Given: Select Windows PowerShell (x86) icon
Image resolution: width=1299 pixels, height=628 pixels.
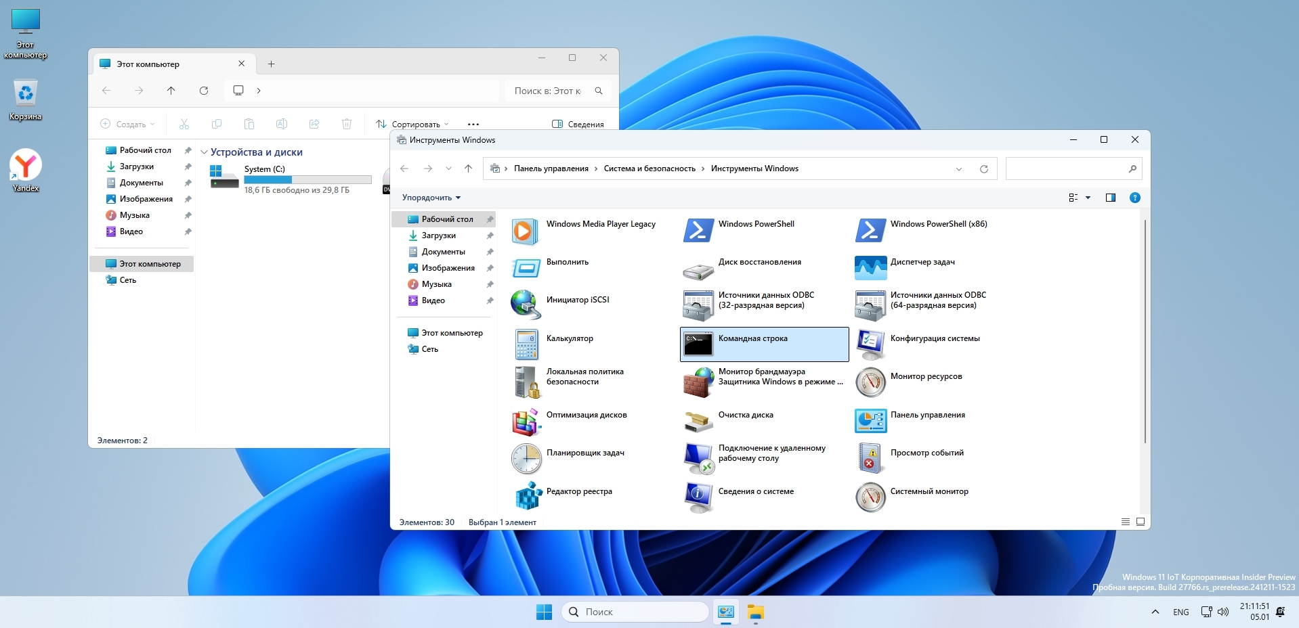Looking at the screenshot, I should coord(870,231).
